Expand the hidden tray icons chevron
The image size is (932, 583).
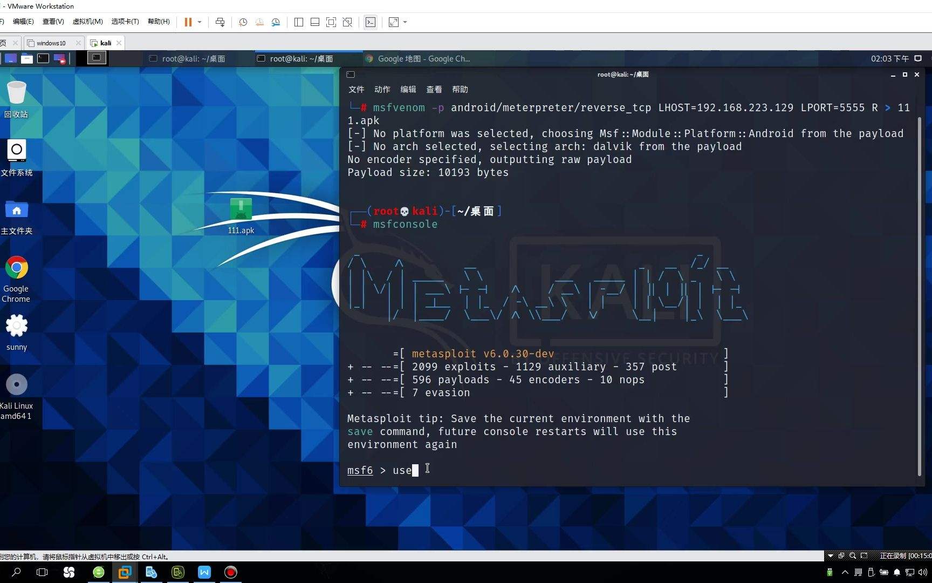pyautogui.click(x=845, y=572)
